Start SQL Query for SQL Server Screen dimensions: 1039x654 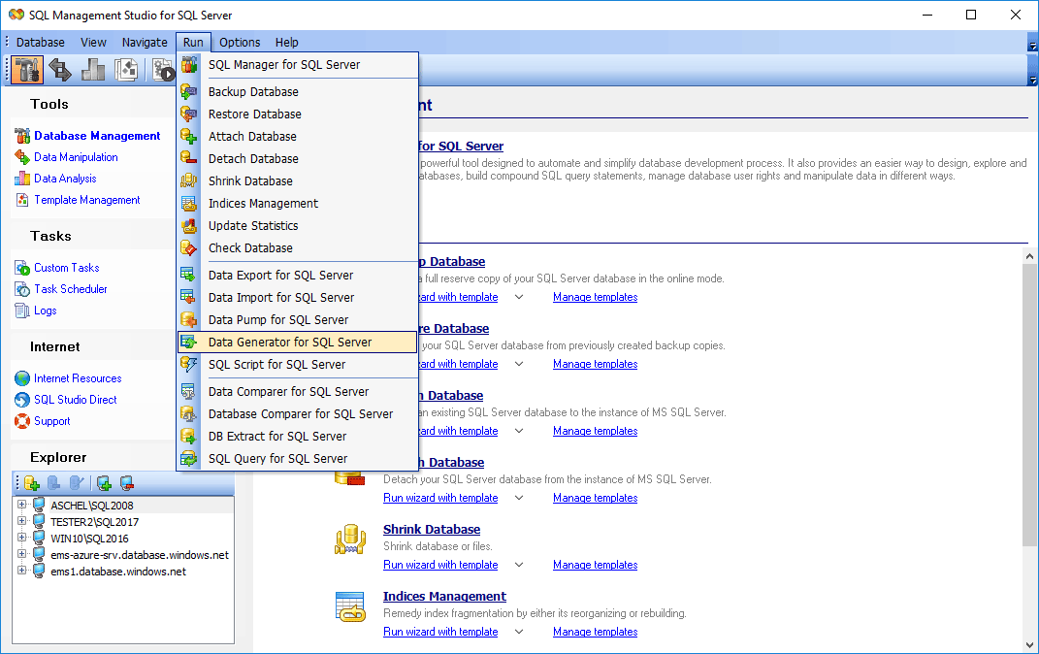coord(298,459)
